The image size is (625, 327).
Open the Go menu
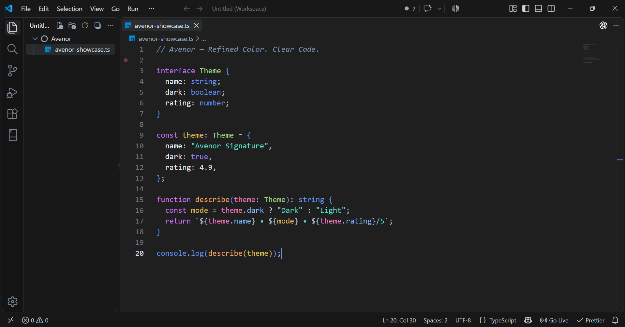click(x=115, y=9)
